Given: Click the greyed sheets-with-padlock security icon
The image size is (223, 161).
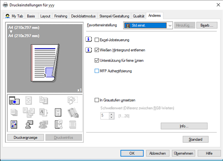Looking at the screenshot, I should click(73, 113).
